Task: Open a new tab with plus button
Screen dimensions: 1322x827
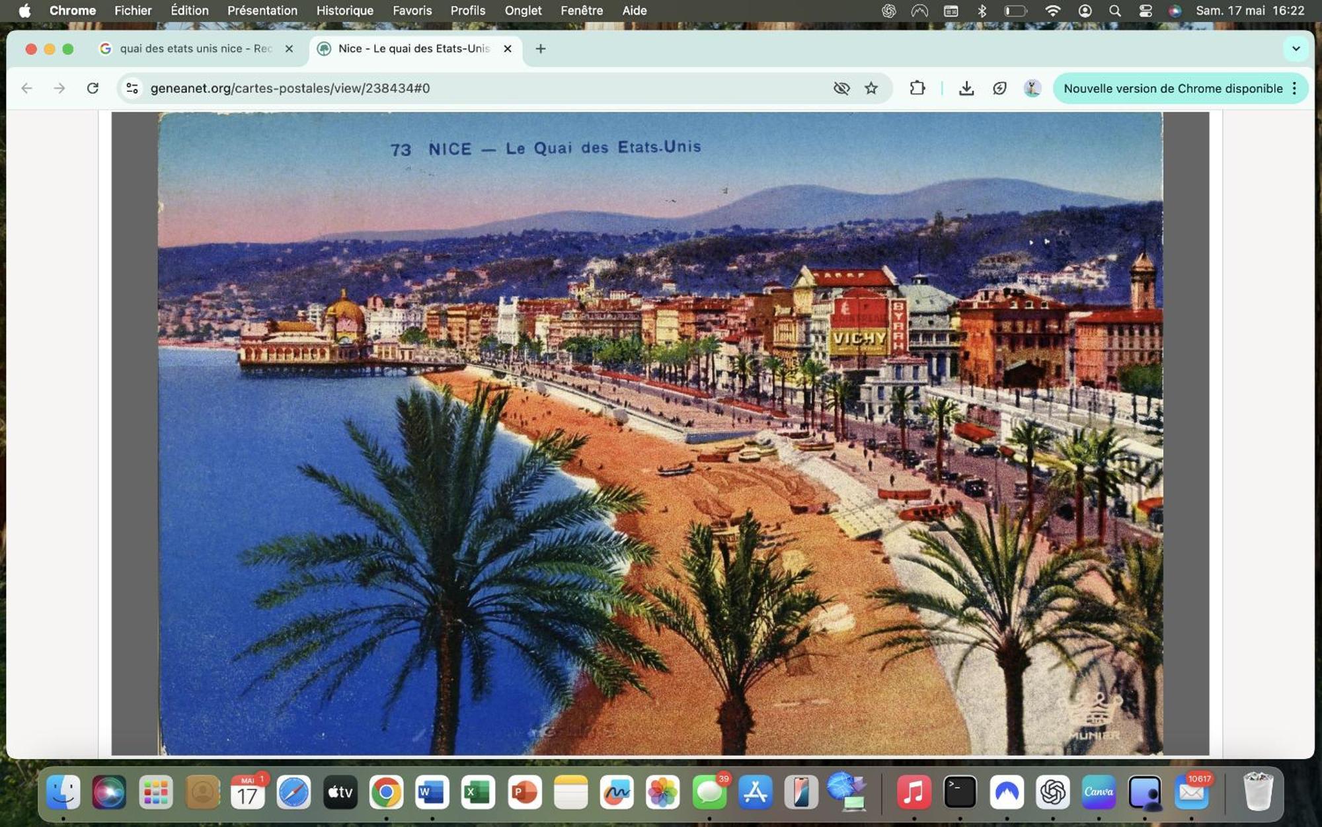Action: 540,48
